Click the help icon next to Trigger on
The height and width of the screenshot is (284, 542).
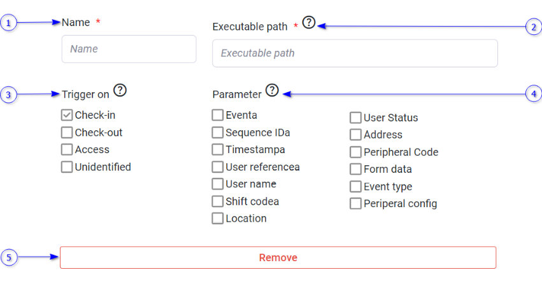(x=120, y=90)
